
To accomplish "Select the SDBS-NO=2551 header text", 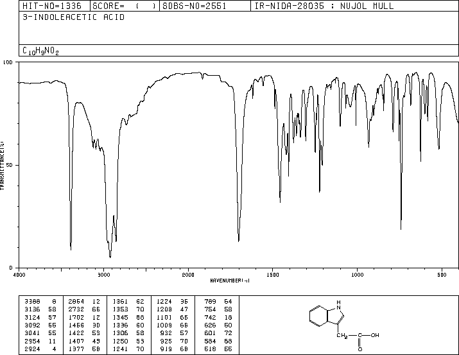I will point(195,6).
